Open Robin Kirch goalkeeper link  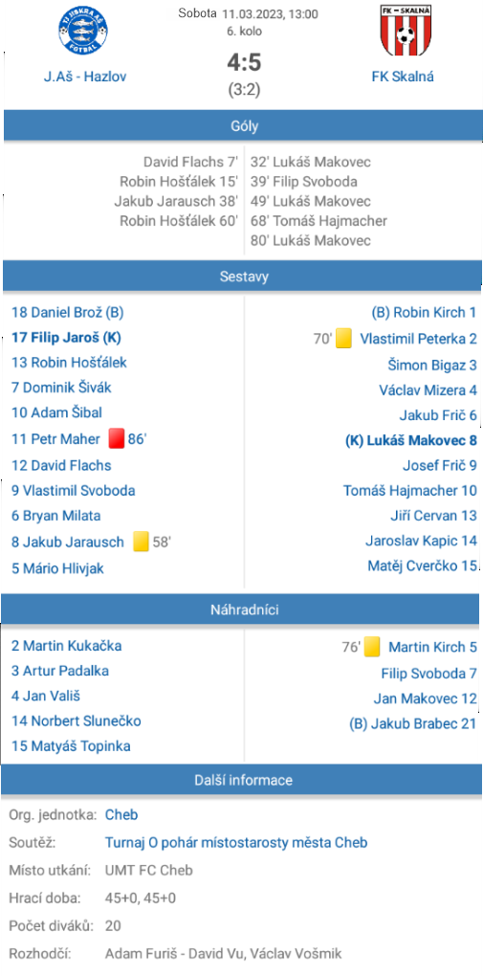tap(424, 312)
